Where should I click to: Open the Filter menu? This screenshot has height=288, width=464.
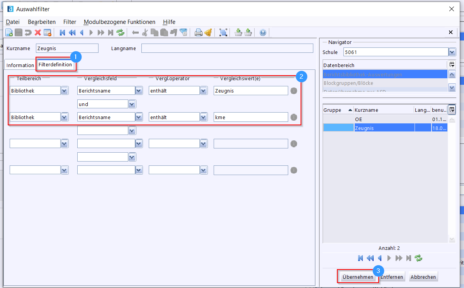click(70, 22)
